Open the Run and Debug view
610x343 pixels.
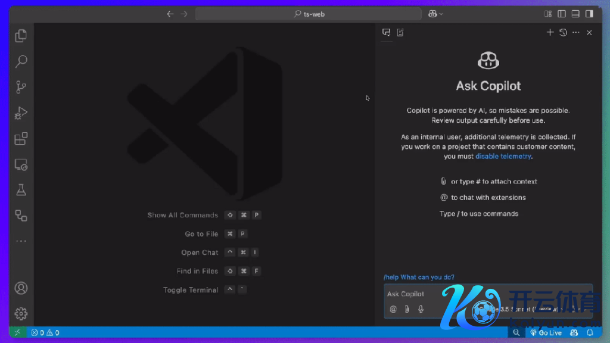point(21,113)
